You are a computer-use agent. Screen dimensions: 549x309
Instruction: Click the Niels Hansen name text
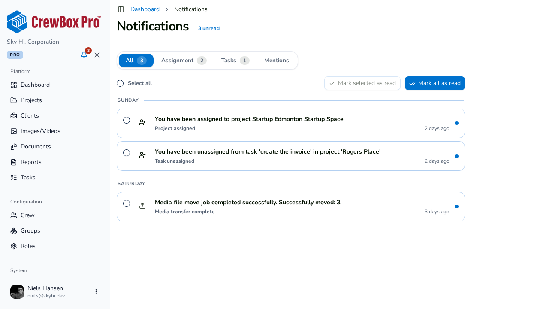[x=45, y=288]
